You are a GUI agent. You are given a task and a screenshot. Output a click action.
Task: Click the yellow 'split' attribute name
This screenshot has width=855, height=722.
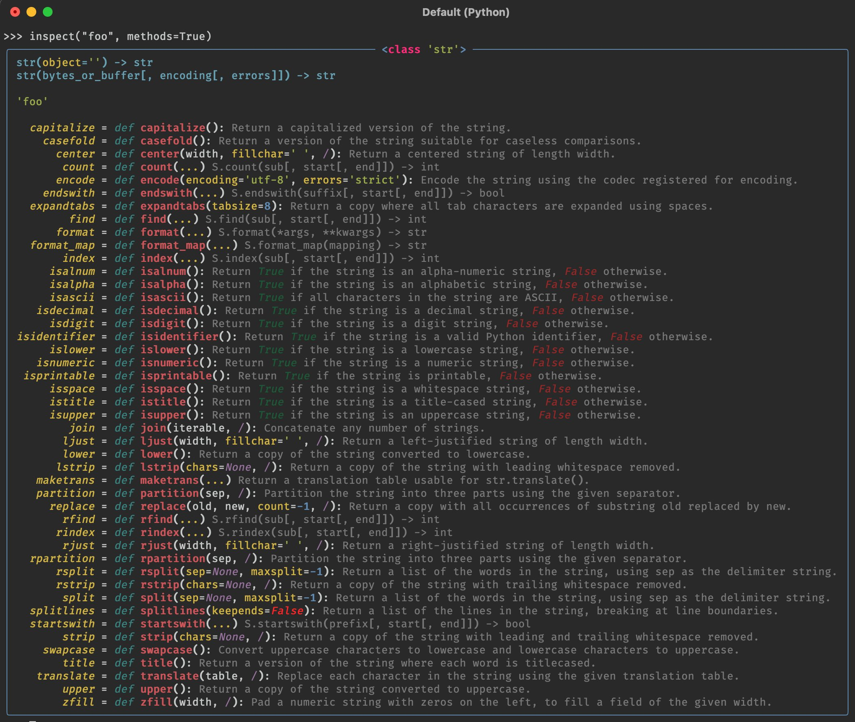(x=79, y=598)
